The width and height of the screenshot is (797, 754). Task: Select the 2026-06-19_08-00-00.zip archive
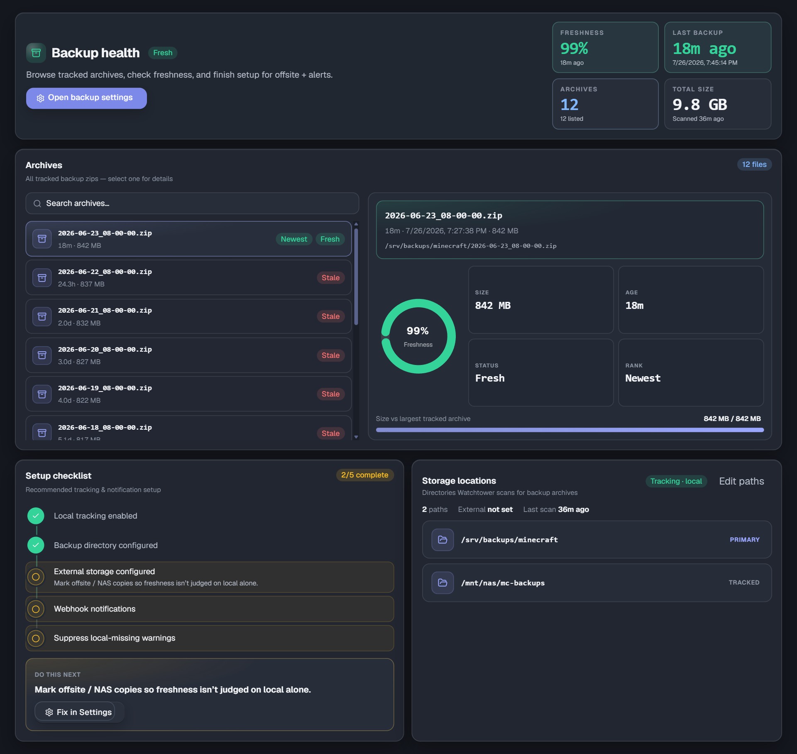(188, 394)
